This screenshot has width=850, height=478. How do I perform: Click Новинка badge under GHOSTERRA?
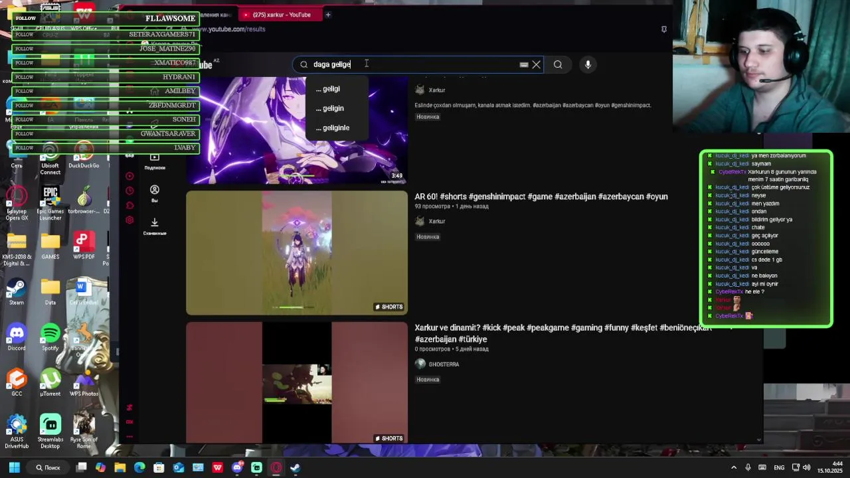[428, 380]
